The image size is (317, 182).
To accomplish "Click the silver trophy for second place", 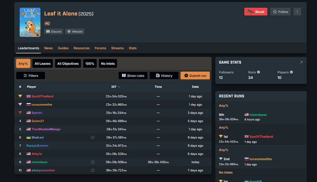I will (20, 104).
